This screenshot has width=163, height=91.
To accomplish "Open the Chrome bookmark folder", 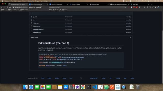I will coord(4,10).
